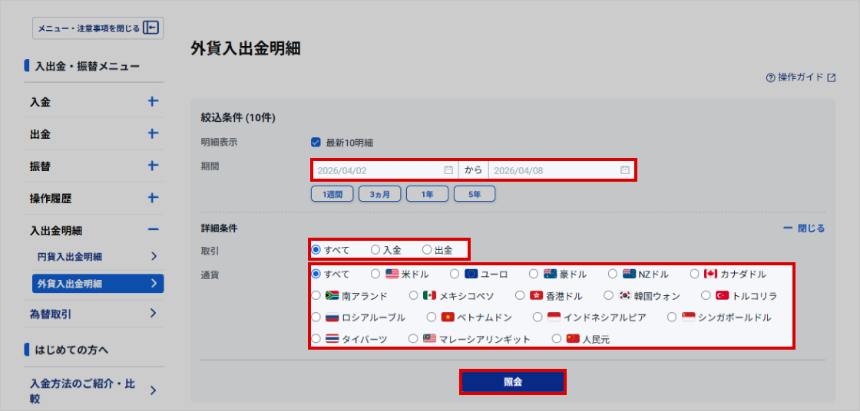Collapse detailed conditions with 閉じる
860x411 pixels.
[804, 229]
